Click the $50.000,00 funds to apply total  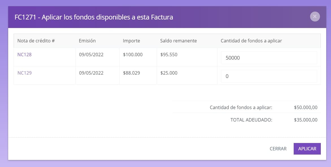(x=306, y=107)
